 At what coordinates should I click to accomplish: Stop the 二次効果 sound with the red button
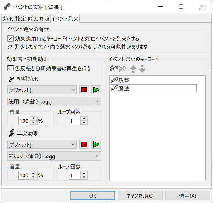(84, 144)
